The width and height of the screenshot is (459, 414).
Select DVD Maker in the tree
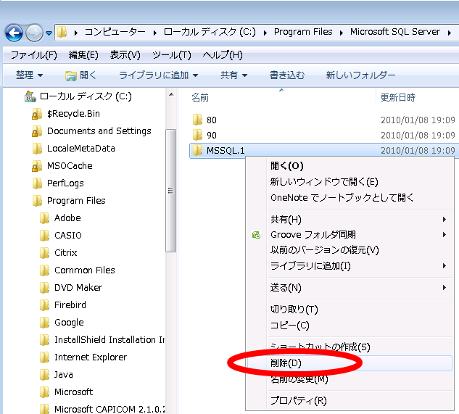(x=78, y=288)
